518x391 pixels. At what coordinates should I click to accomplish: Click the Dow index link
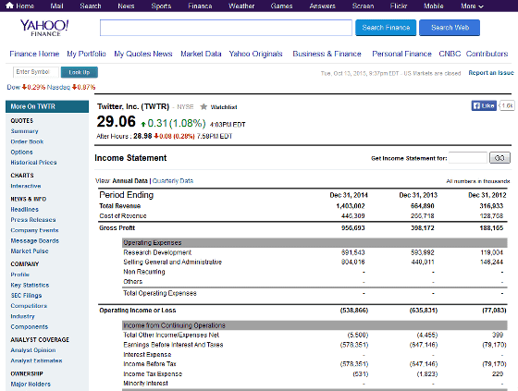click(x=14, y=87)
